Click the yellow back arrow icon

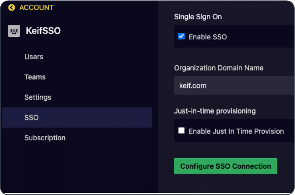(x=12, y=8)
